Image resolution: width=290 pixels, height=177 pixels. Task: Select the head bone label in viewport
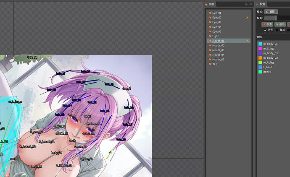tap(87, 116)
